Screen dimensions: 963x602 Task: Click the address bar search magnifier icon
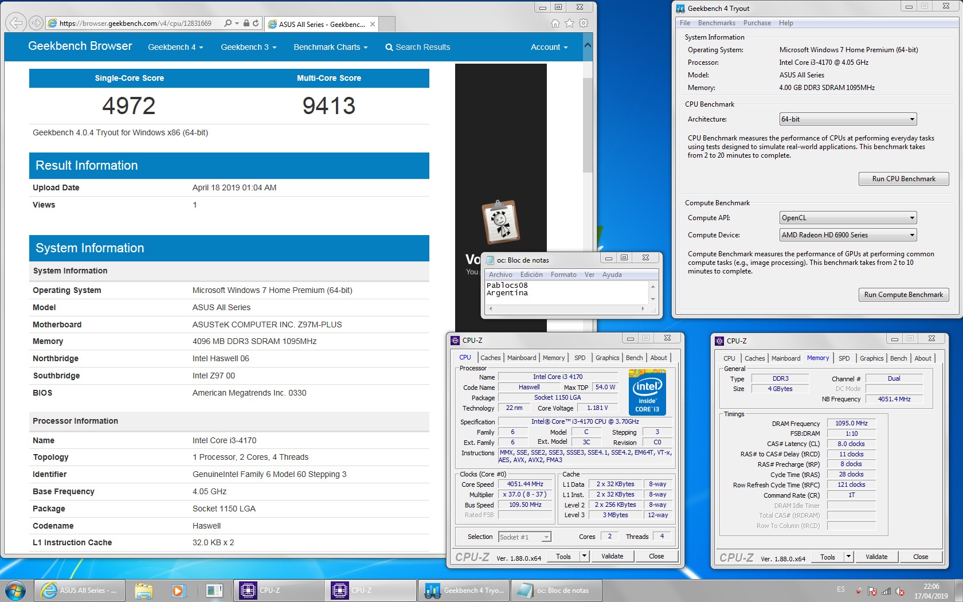pyautogui.click(x=228, y=24)
